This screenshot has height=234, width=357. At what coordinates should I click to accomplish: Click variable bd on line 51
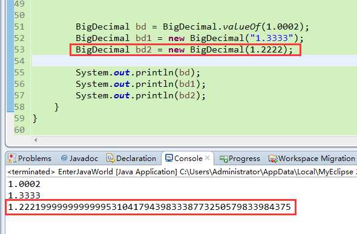pos(141,27)
